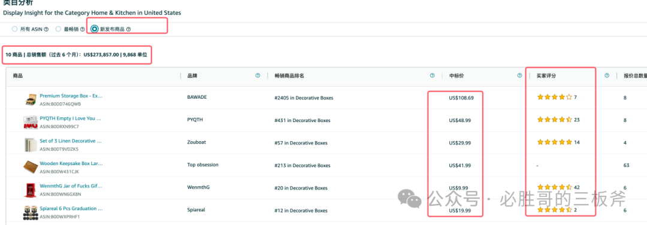Click price US$48.99

(460, 120)
